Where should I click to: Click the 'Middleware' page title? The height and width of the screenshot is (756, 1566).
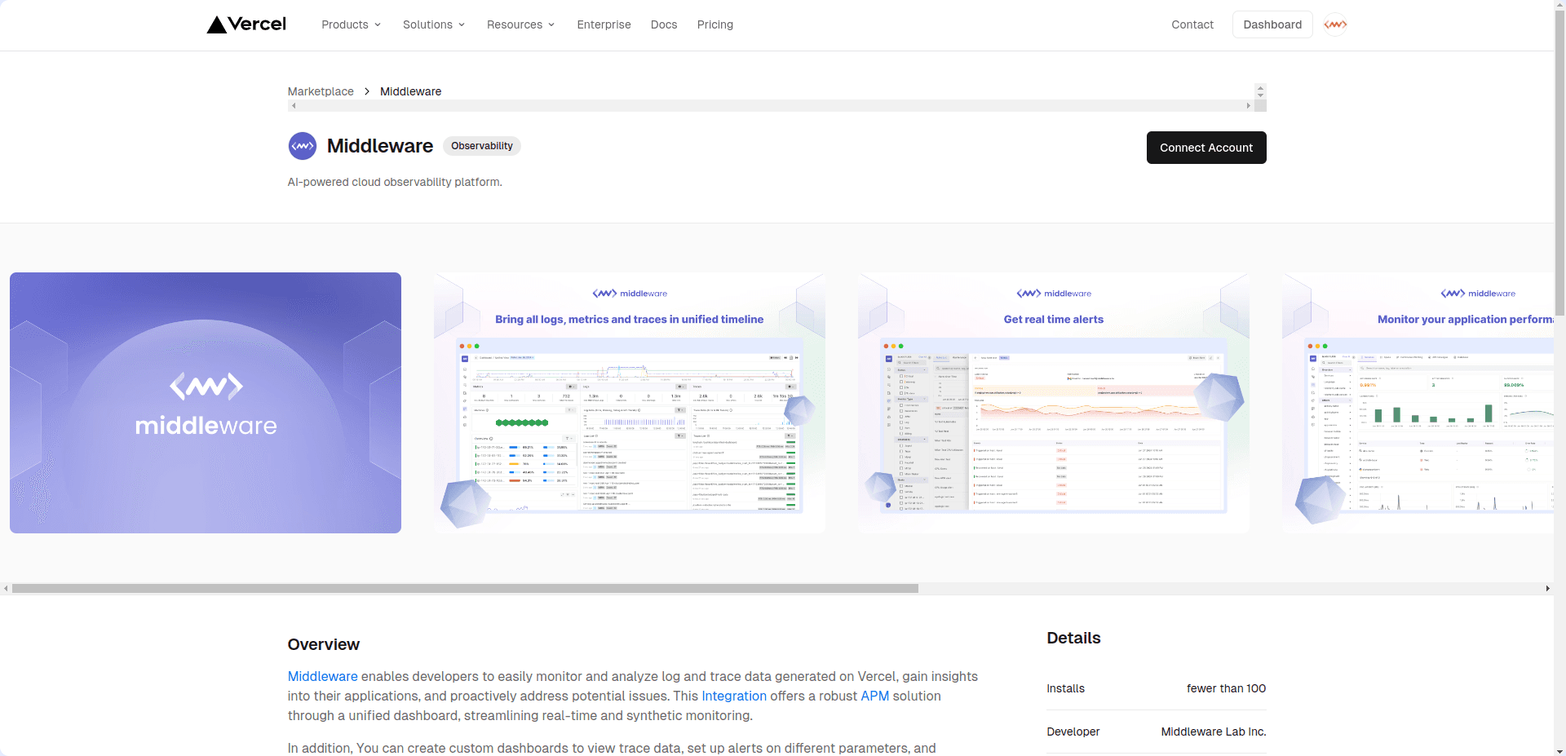(380, 146)
